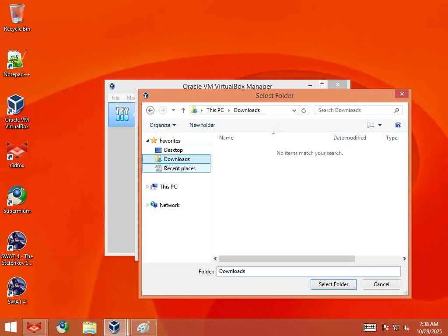
Task: Open the network tray icon
Action: pyautogui.click(x=396, y=327)
